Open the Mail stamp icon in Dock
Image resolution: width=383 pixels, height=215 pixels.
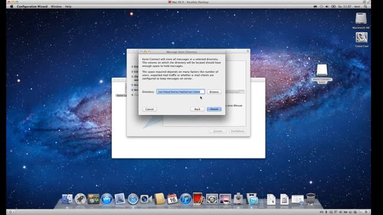click(120, 199)
